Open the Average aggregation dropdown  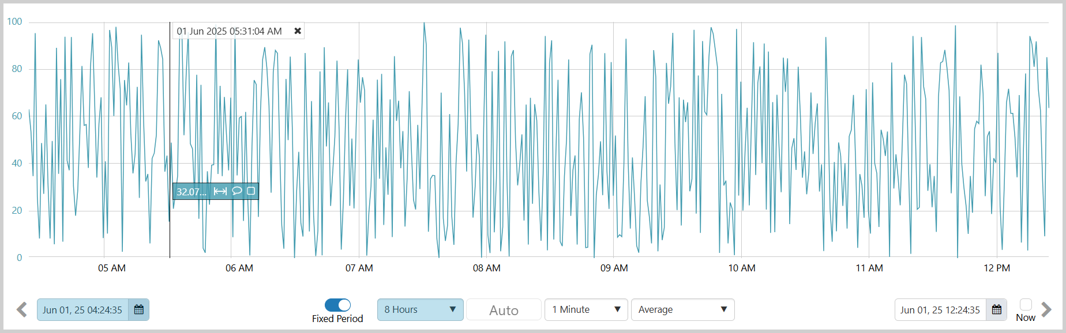[682, 310]
